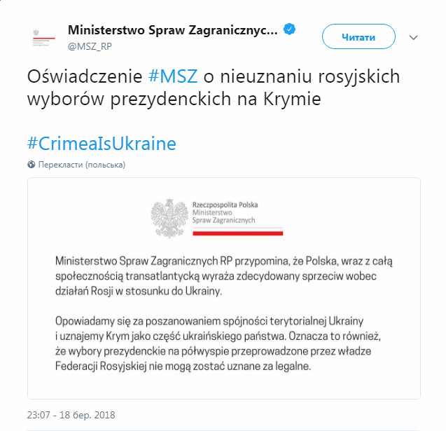Click the Ministerstwo Spraw Zagranicznyc... account name
This screenshot has height=431, width=446.
(173, 30)
